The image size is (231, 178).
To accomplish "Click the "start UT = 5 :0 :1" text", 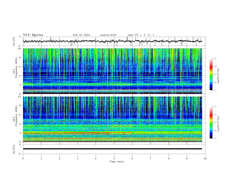I will tap(141, 35).
